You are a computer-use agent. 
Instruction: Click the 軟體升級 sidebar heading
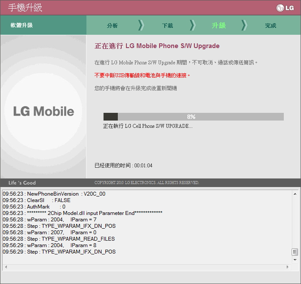(x=21, y=25)
